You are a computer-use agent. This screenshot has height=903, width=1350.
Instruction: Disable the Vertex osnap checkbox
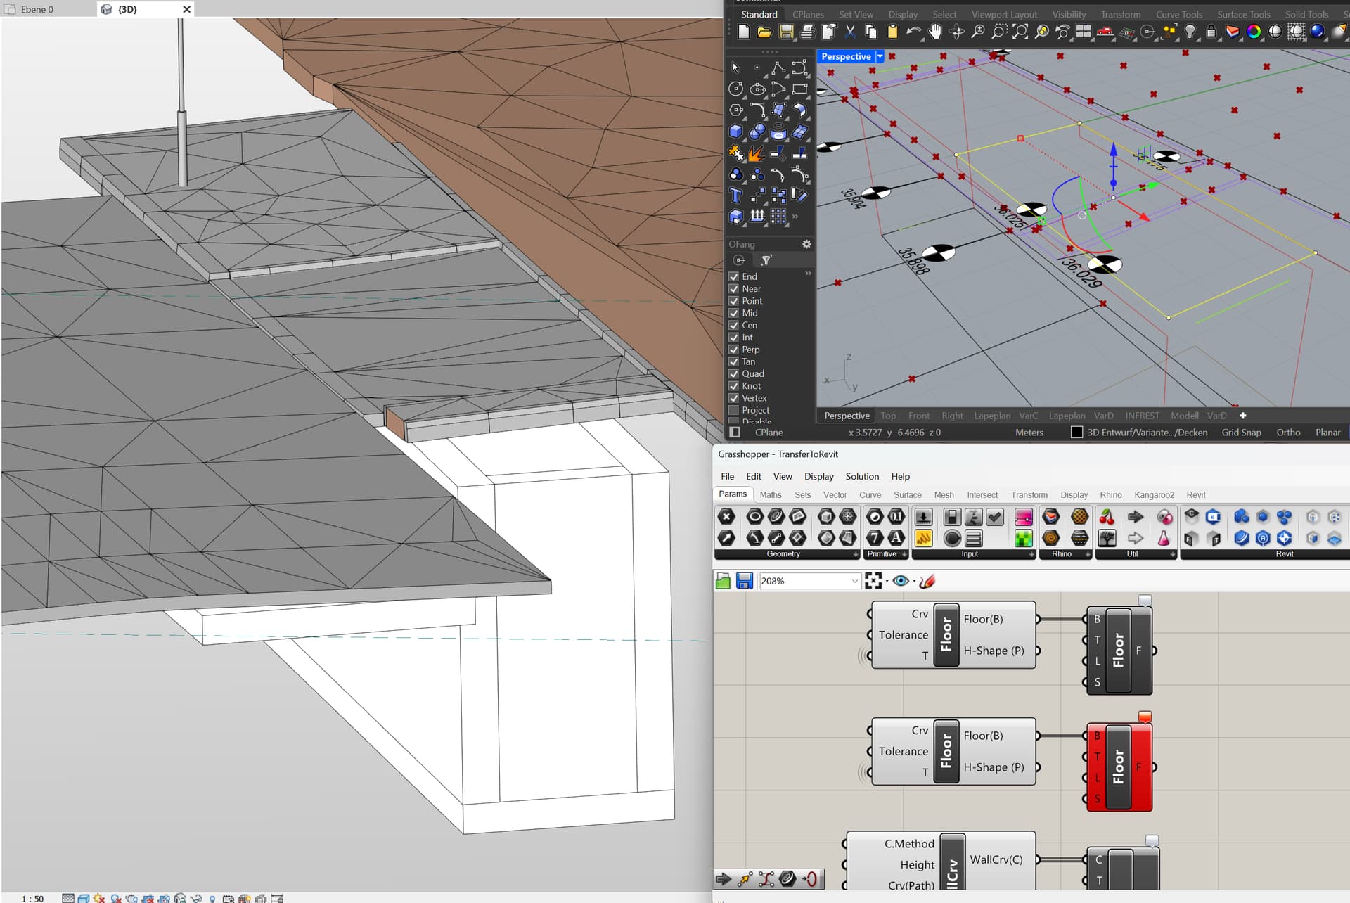(733, 398)
